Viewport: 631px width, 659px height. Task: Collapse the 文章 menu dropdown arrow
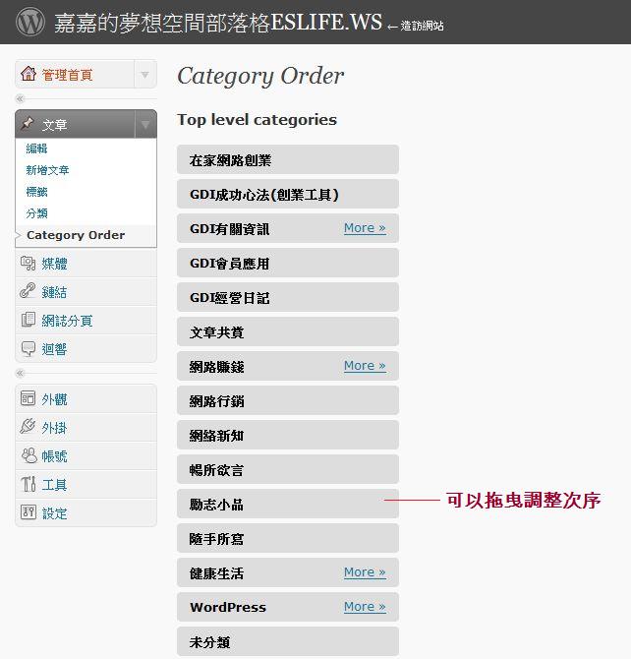click(145, 124)
